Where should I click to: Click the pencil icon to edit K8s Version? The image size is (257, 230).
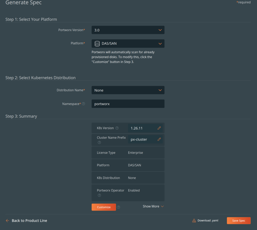tap(159, 128)
